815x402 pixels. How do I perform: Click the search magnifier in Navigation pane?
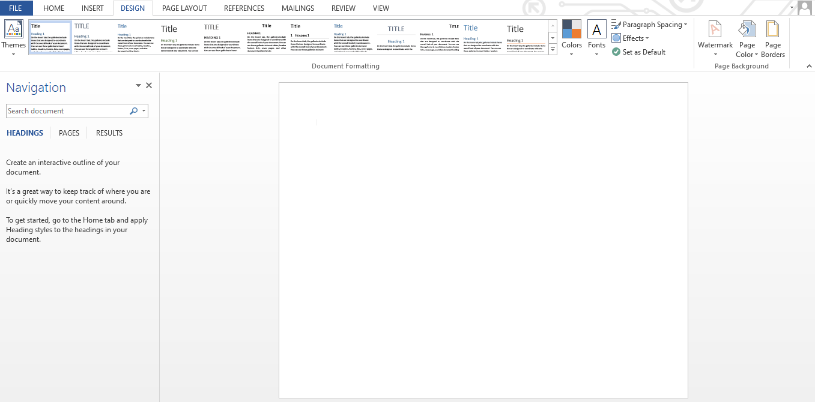tap(133, 111)
